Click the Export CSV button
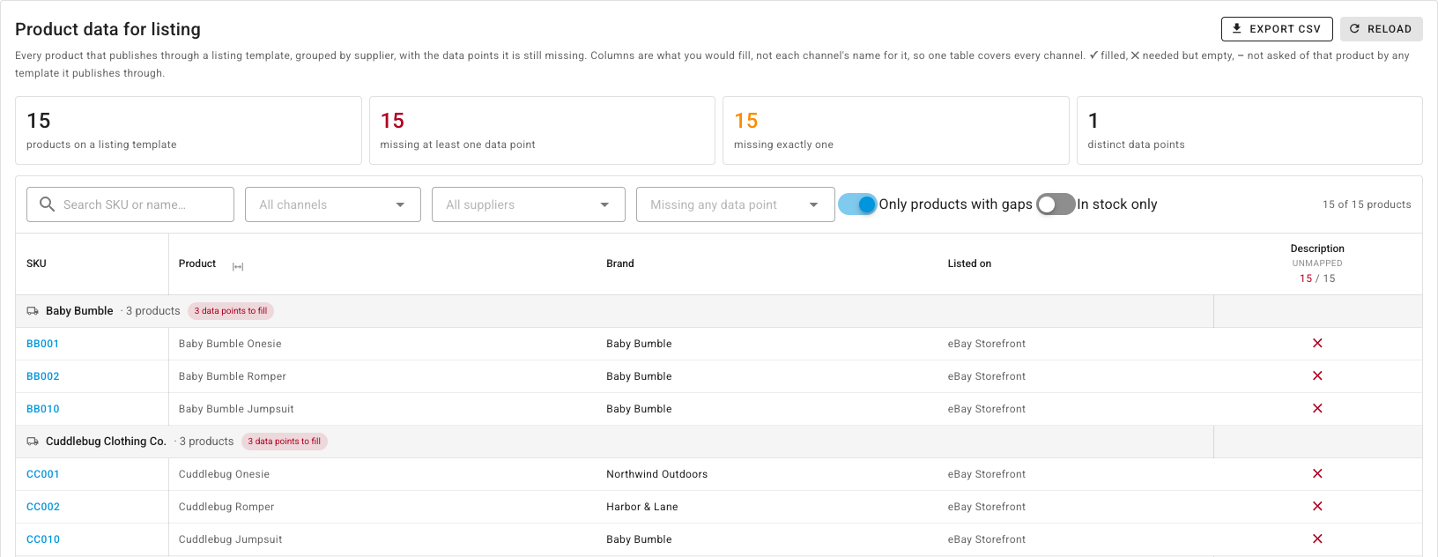This screenshot has width=1438, height=557. click(1277, 29)
